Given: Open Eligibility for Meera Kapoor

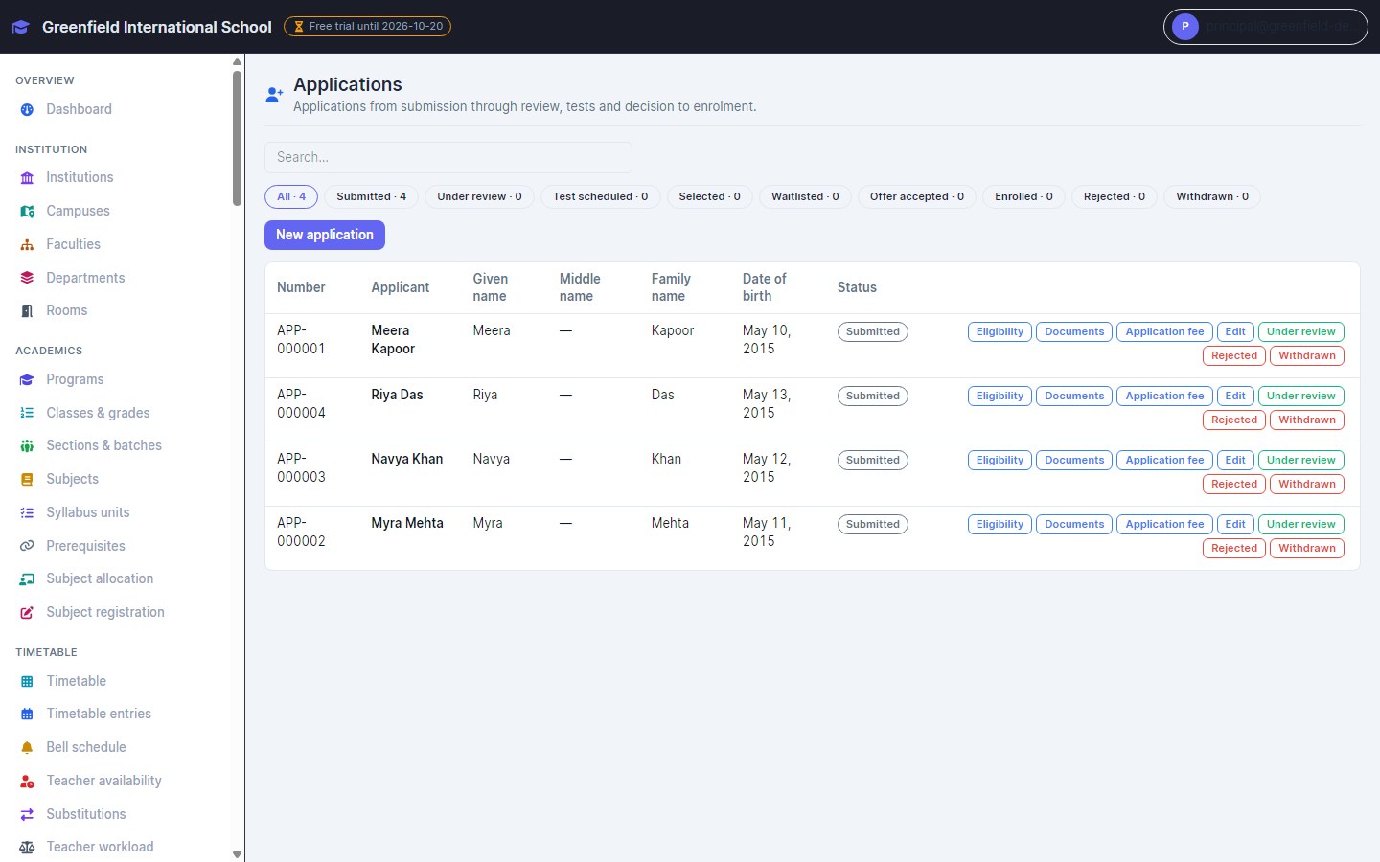Looking at the screenshot, I should pyautogui.click(x=1000, y=332).
